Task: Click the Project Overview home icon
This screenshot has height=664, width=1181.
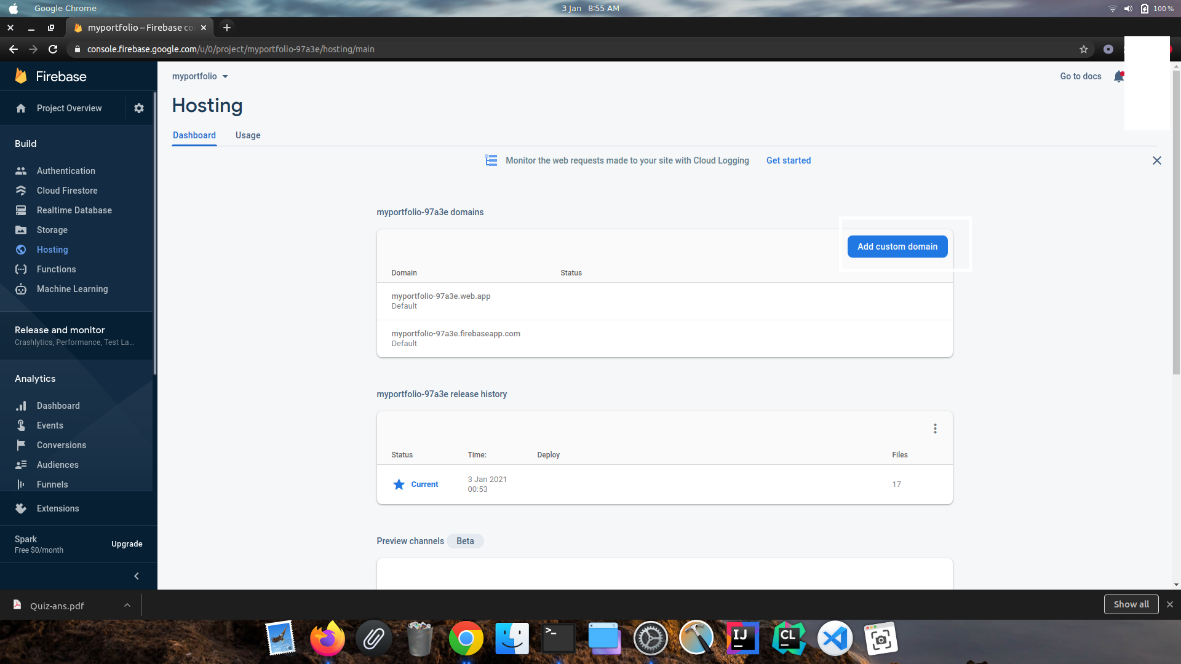Action: tap(21, 108)
